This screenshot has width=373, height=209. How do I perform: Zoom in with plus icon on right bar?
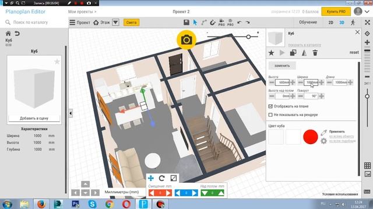pyautogui.click(x=367, y=42)
